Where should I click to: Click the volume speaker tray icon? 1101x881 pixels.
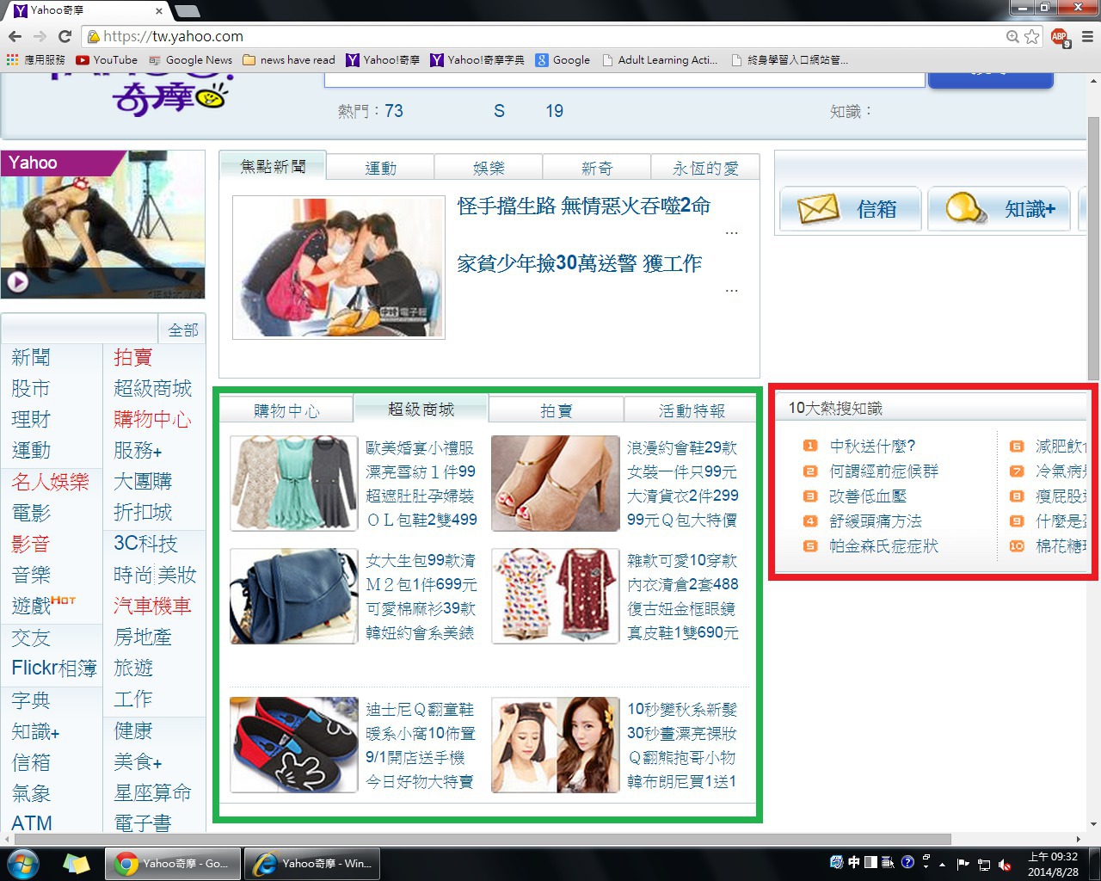[x=1005, y=865]
